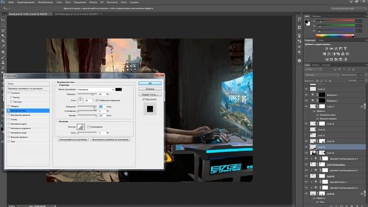Switch to the Образцы swatches tab

(316, 16)
